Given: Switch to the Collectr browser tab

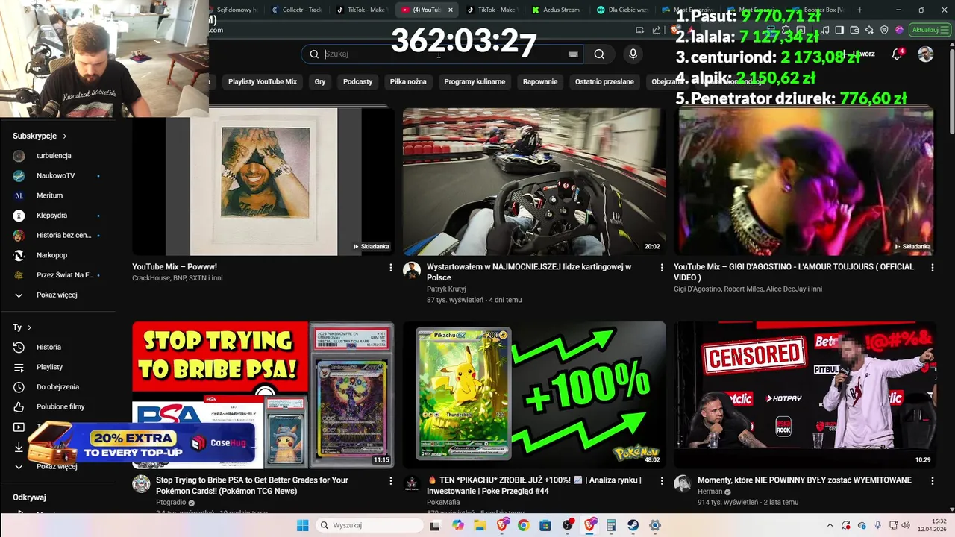Looking at the screenshot, I should [295, 10].
